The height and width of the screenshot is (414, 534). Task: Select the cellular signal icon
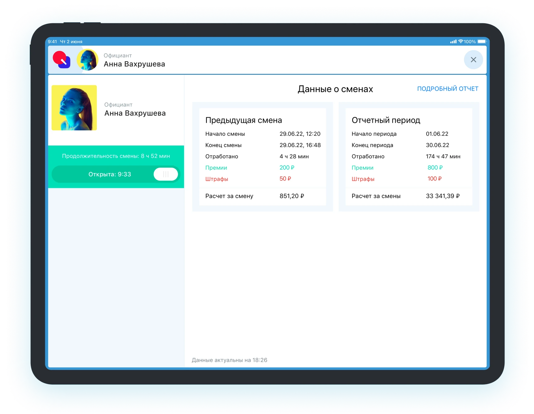pyautogui.click(x=453, y=41)
